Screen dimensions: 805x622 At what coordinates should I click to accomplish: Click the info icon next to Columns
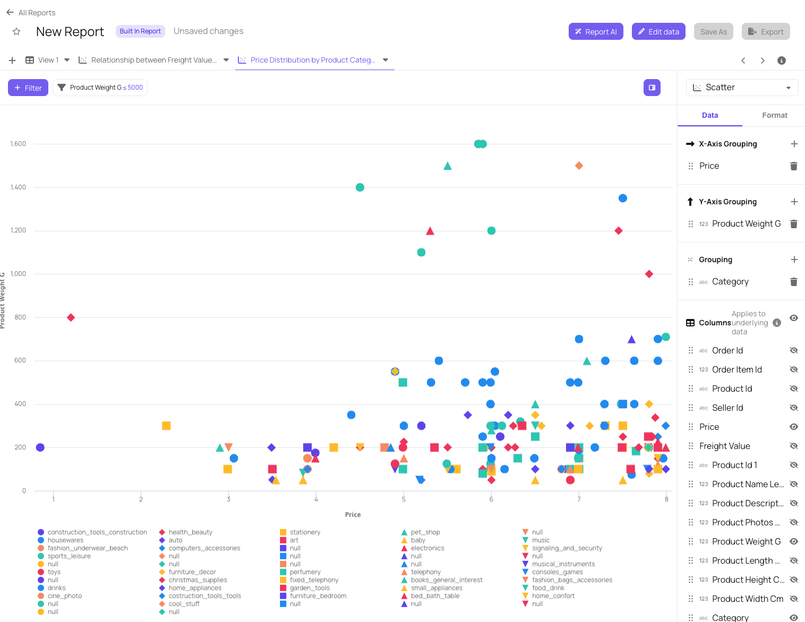click(776, 322)
